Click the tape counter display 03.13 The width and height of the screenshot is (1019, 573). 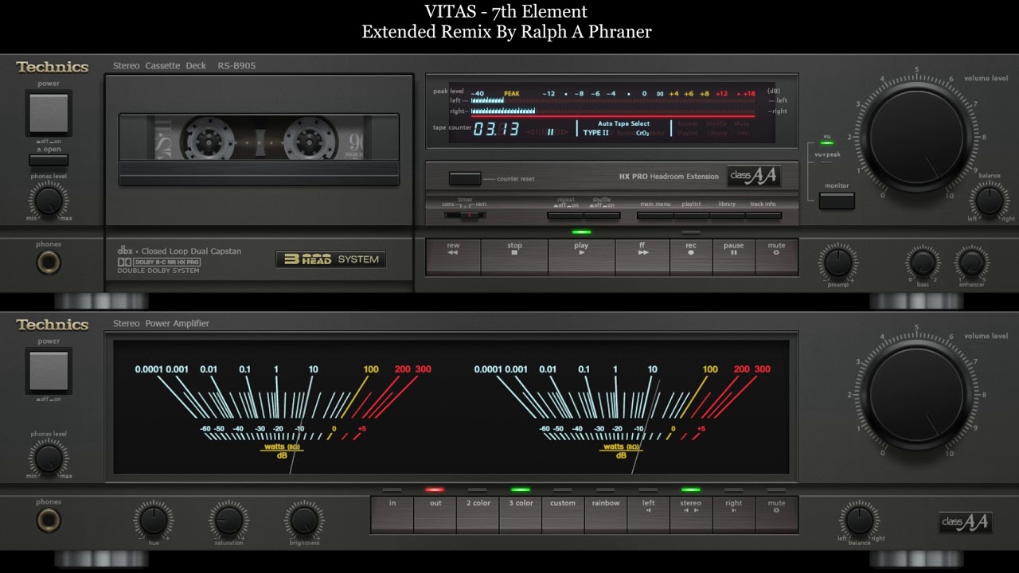click(x=496, y=129)
